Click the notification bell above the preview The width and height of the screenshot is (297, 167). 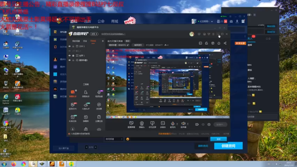[219, 43]
